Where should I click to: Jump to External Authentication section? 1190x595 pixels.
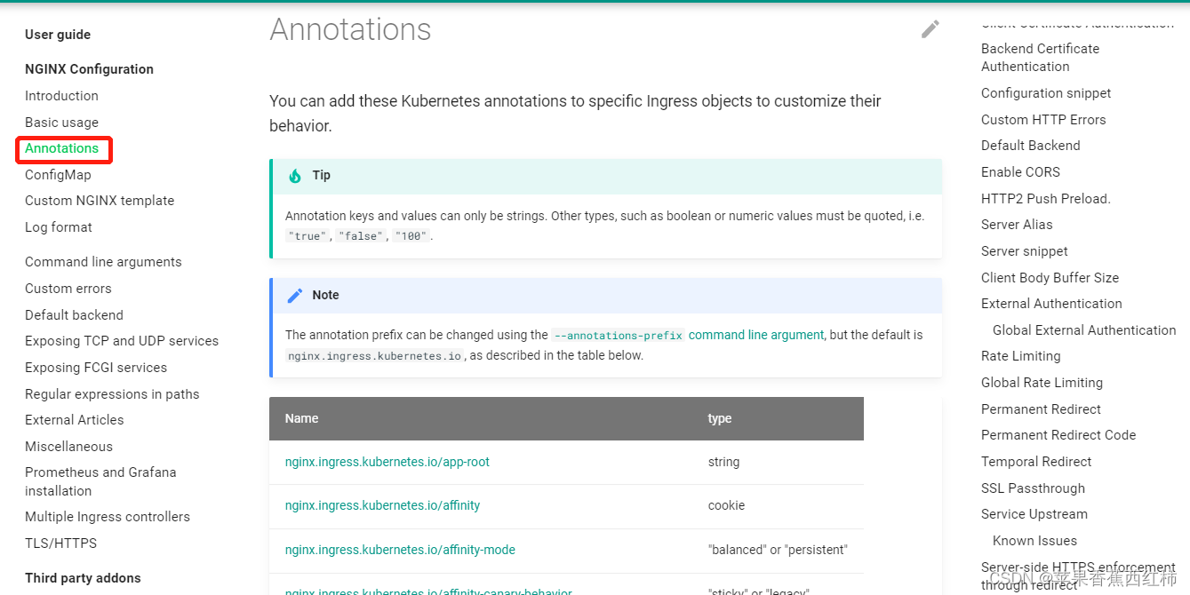[1051, 304]
